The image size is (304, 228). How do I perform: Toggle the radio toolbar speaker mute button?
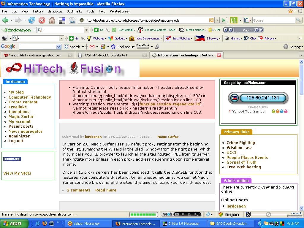click(x=257, y=30)
